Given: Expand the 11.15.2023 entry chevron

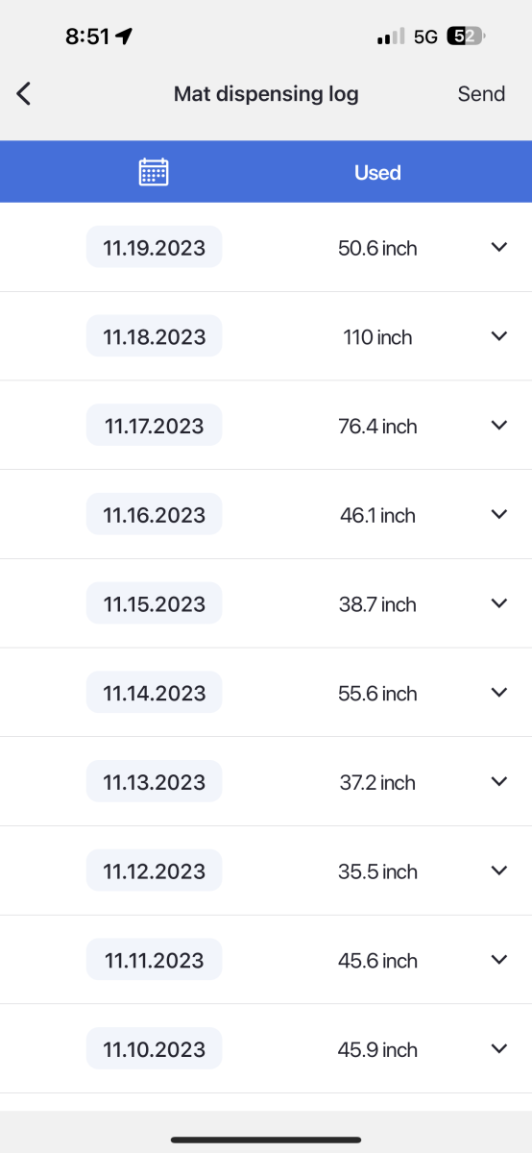Looking at the screenshot, I should pos(498,603).
